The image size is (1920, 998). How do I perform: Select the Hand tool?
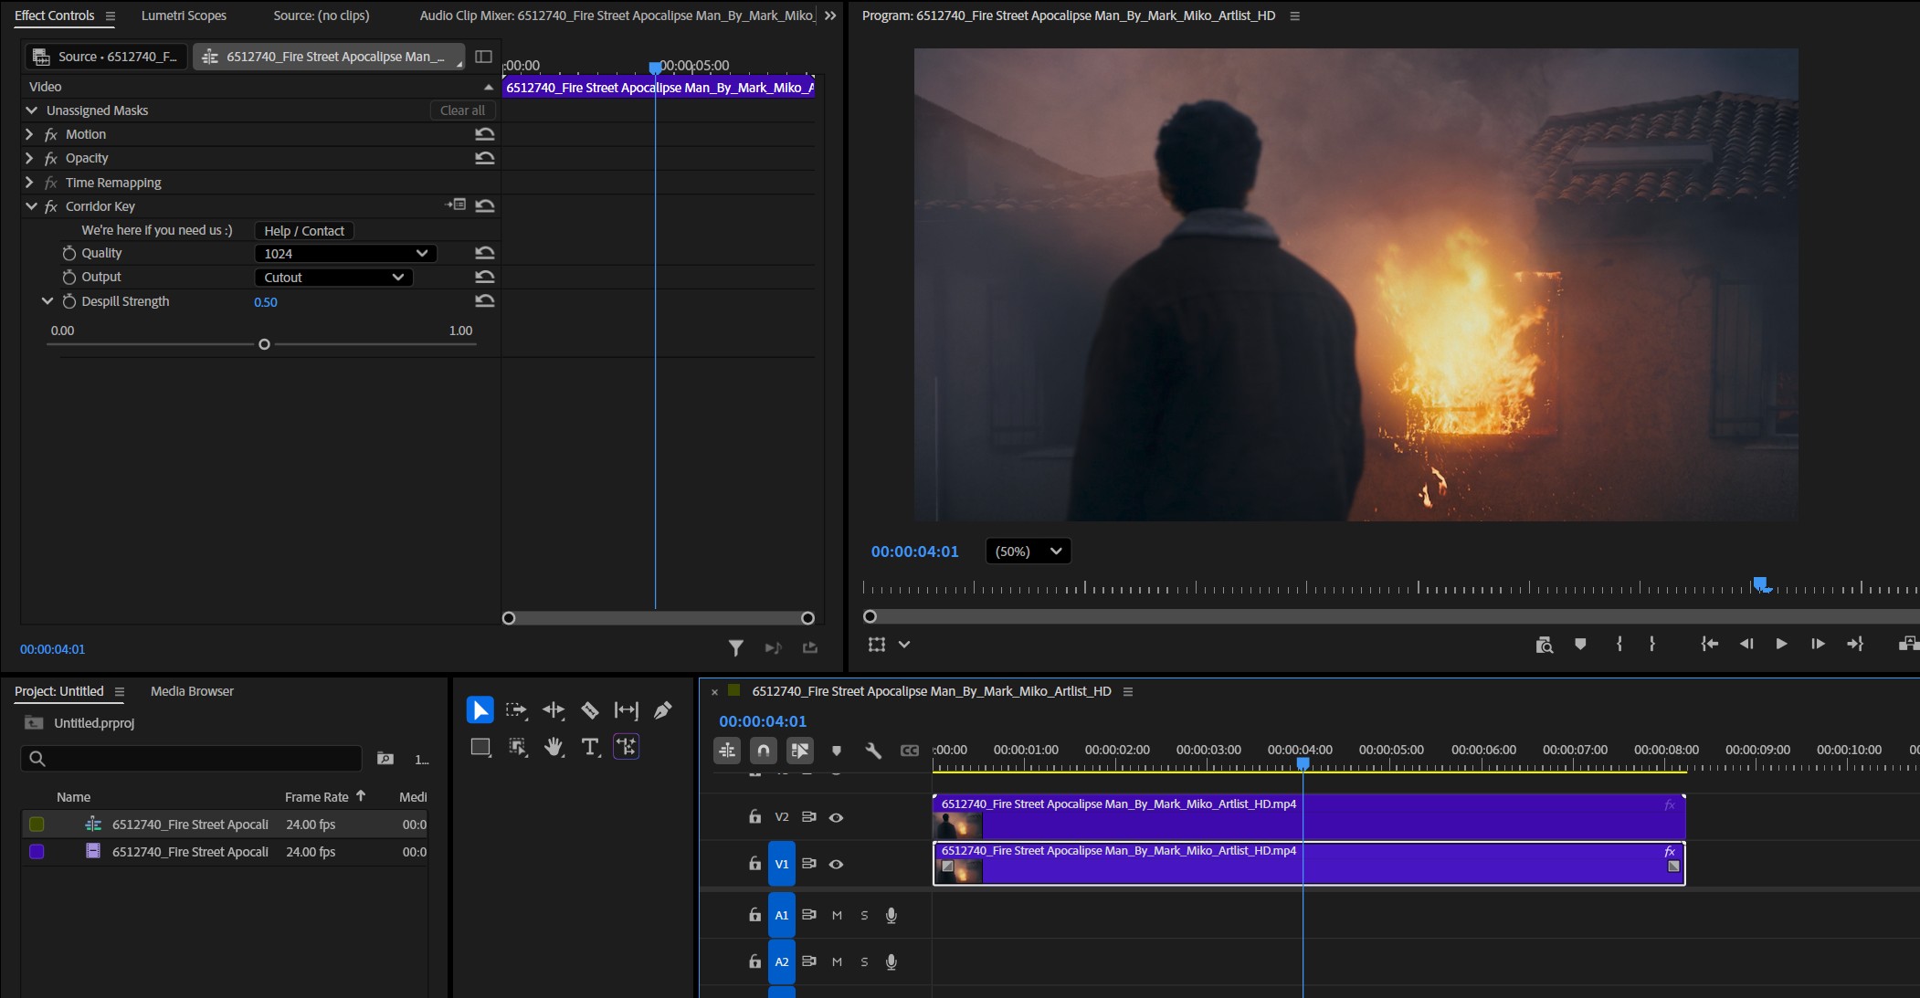click(x=554, y=747)
